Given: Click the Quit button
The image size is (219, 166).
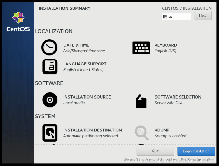Looking at the screenshot, I should click(x=155, y=151).
